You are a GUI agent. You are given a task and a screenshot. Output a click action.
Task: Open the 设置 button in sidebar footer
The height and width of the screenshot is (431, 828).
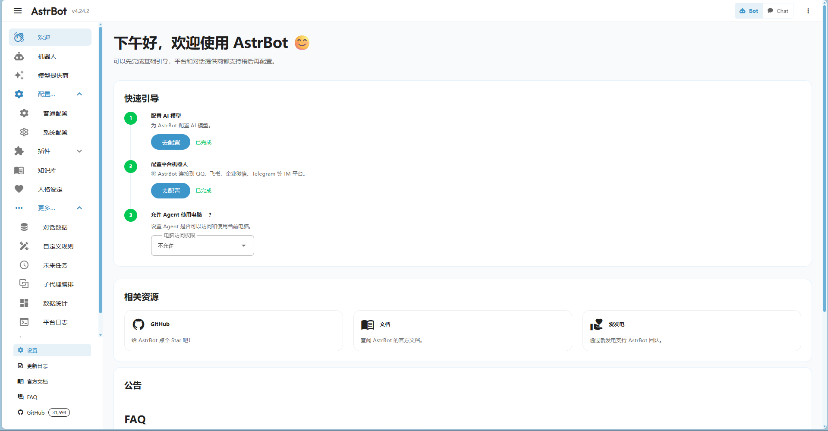[52, 350]
